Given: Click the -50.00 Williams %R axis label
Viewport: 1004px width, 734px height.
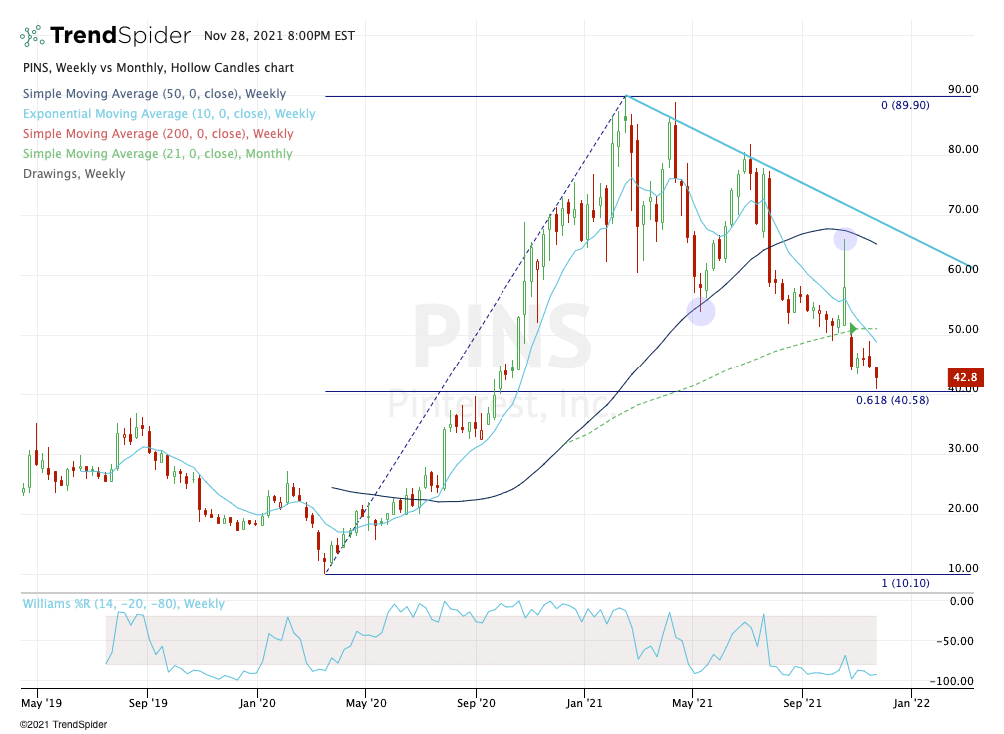Looking at the screenshot, I should point(955,641).
